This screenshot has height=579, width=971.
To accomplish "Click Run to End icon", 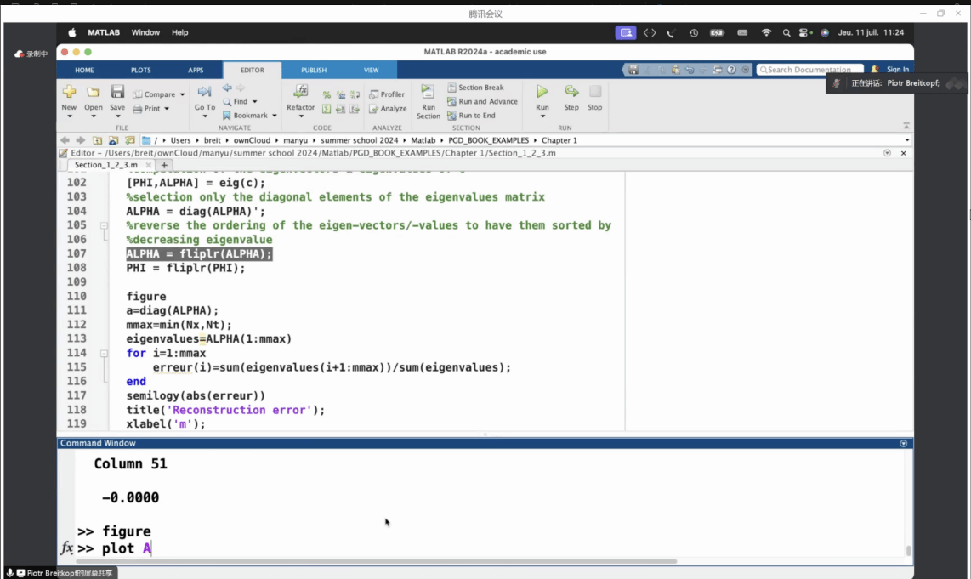I will coord(471,116).
